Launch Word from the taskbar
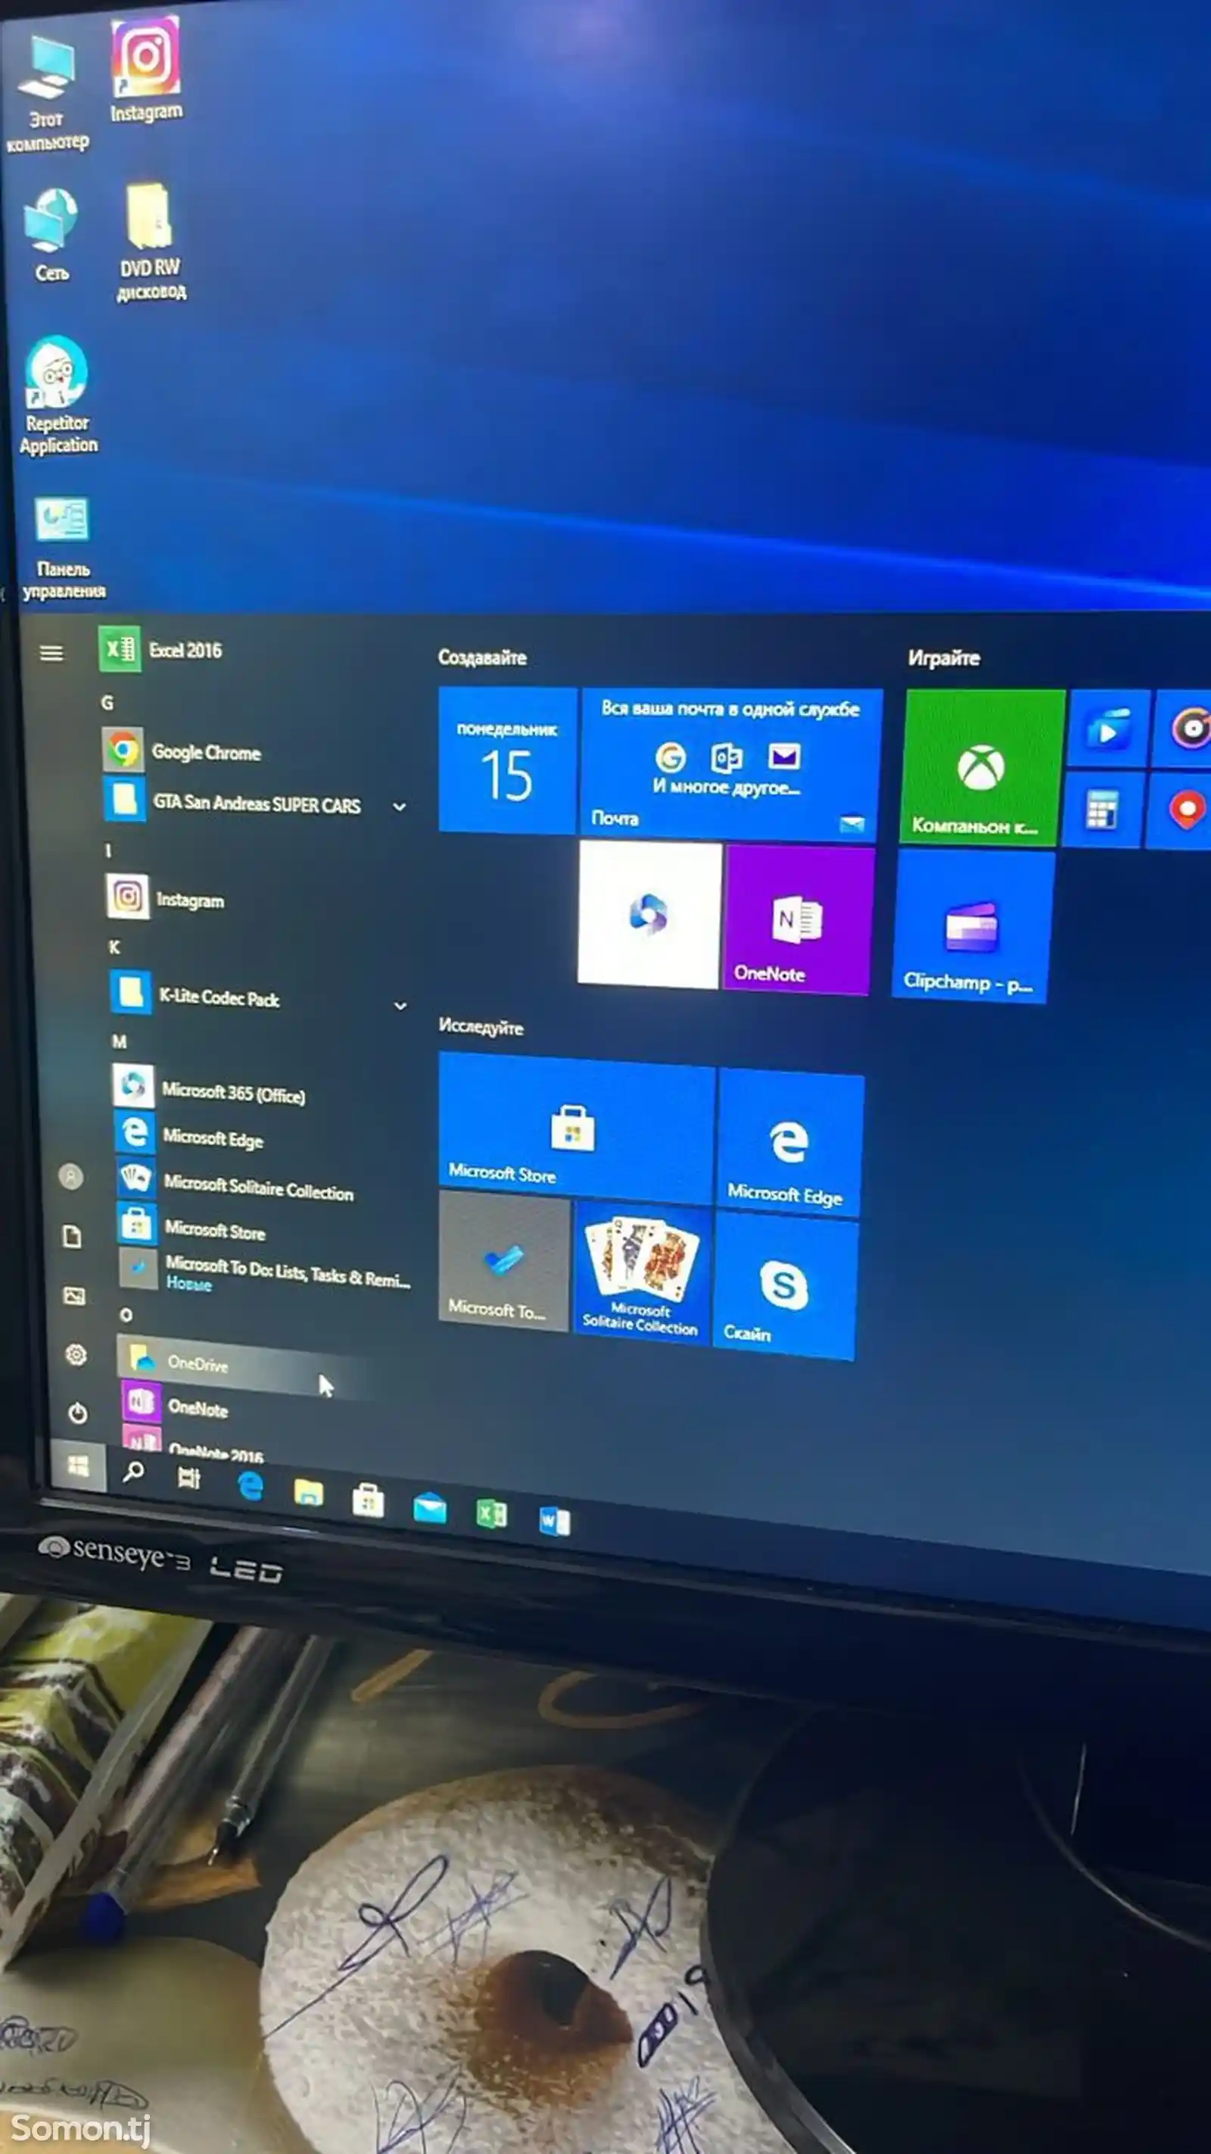 [x=554, y=1521]
